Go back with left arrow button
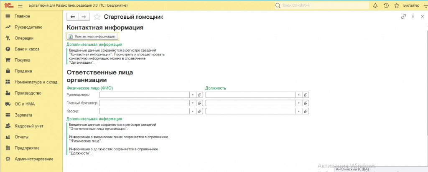This screenshot has width=428, height=172. 72,17
